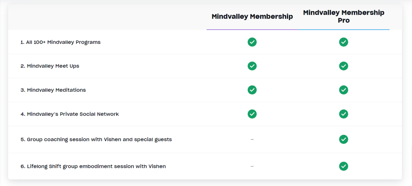Viewport: 412px width, 186px height.
Task: Click Membership checkmark for Mindvalley Meditations
Action: point(252,90)
